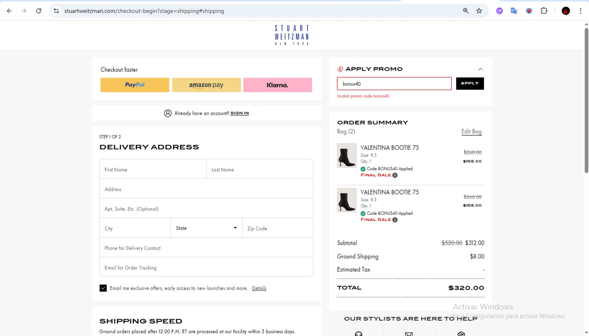Open the purple circular extension icon

point(499,11)
